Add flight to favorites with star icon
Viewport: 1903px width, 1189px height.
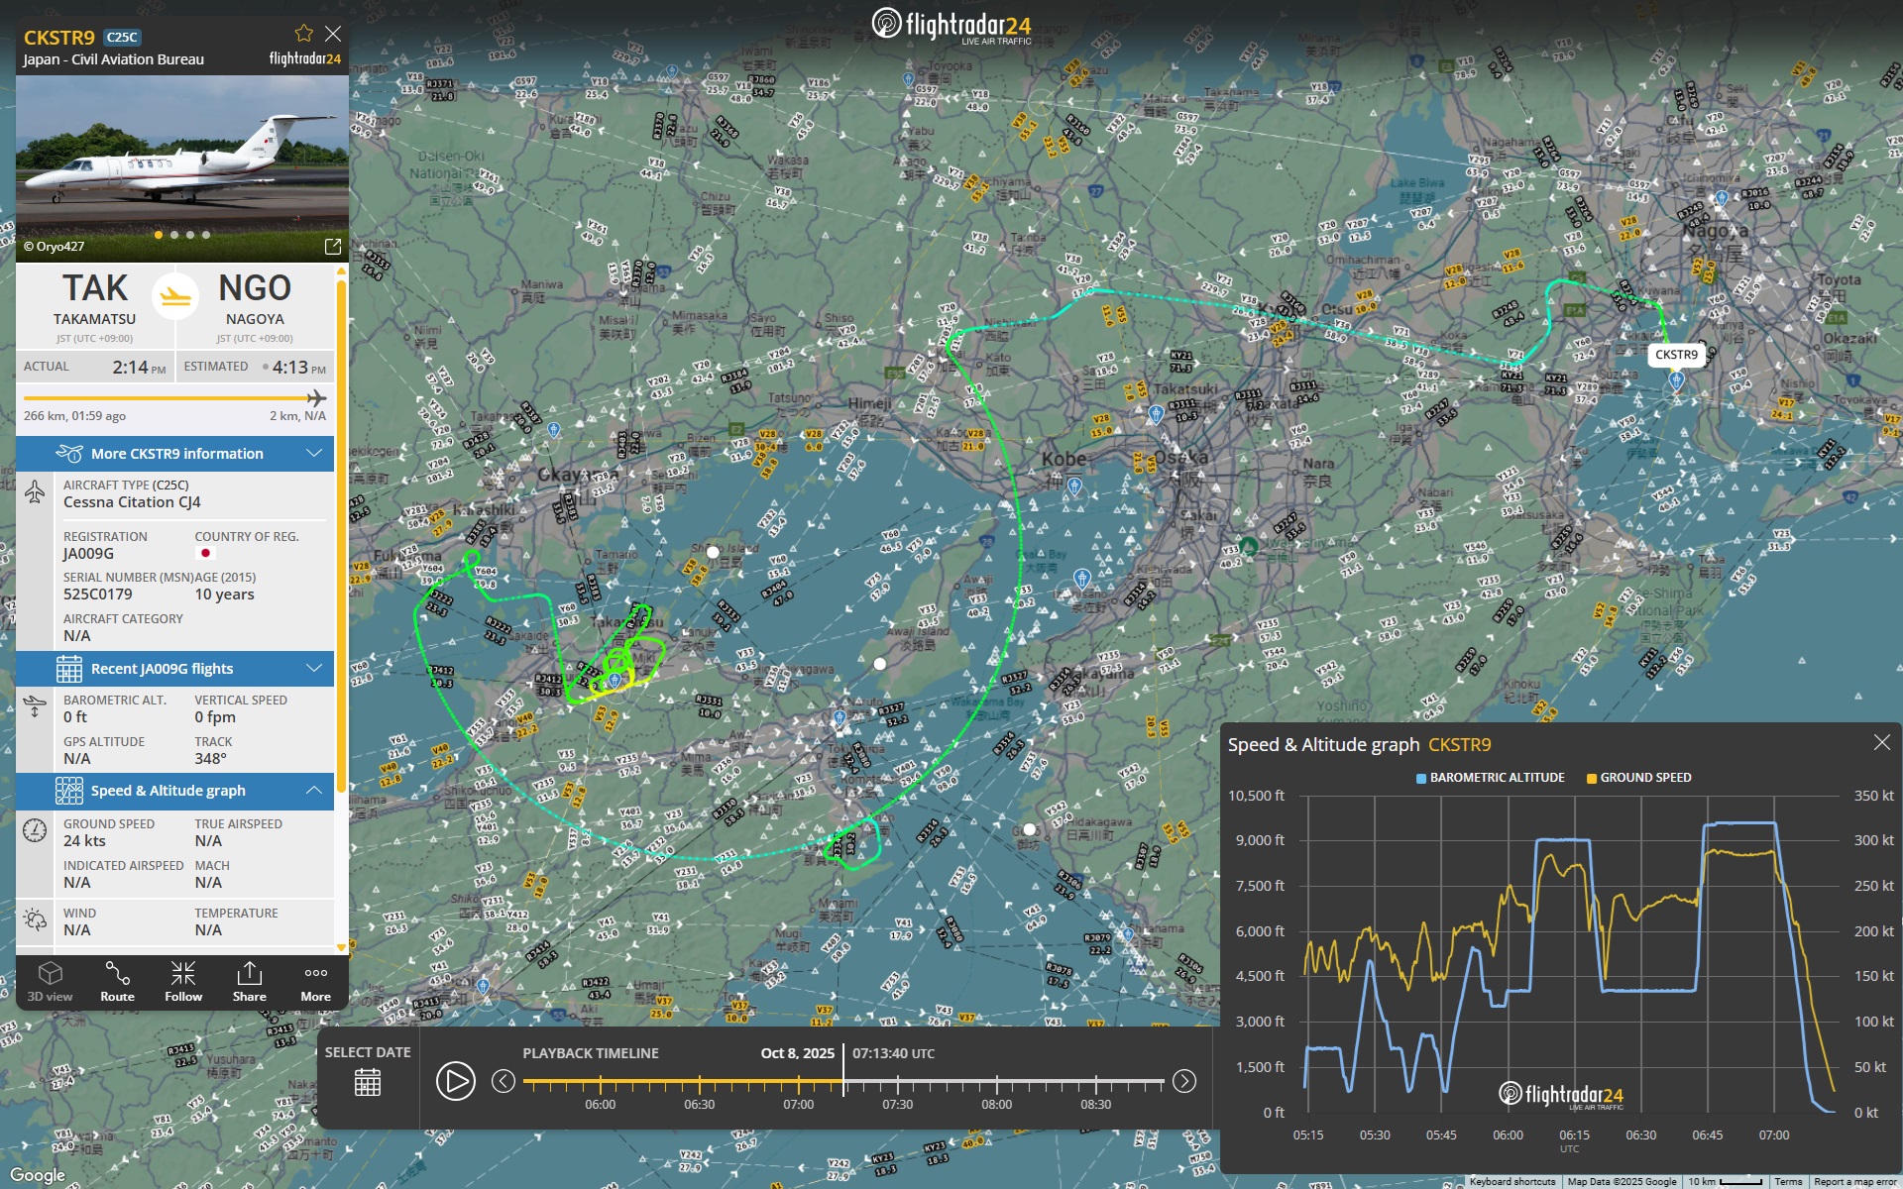point(303,34)
